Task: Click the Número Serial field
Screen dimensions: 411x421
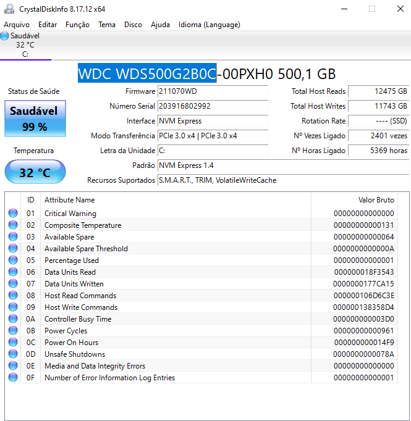Action: [213, 106]
